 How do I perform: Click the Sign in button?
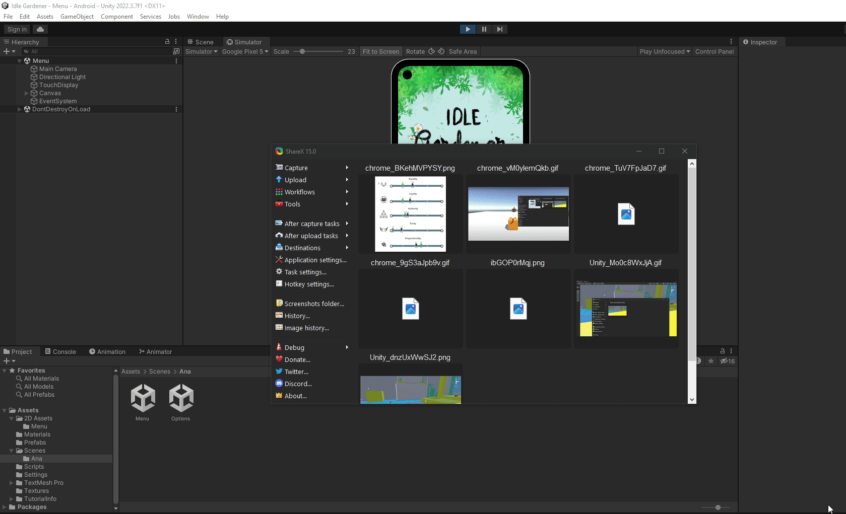17,29
